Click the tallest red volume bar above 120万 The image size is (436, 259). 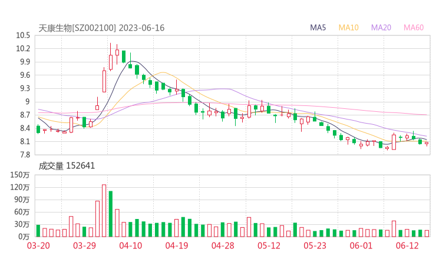click(x=104, y=211)
